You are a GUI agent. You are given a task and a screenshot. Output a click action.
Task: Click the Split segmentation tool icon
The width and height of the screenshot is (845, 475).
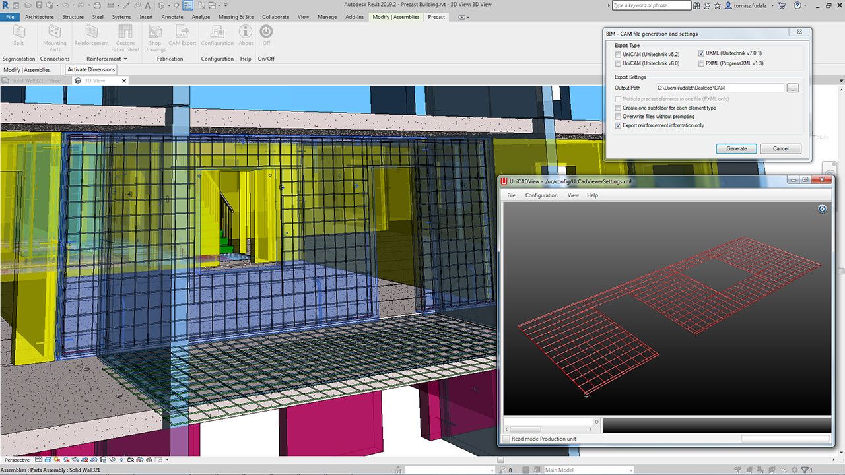click(x=18, y=32)
